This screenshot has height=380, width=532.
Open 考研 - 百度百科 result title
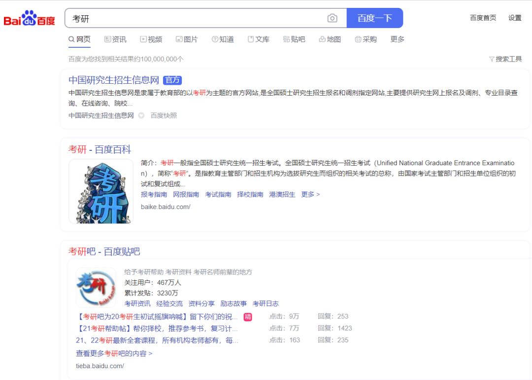[100, 149]
